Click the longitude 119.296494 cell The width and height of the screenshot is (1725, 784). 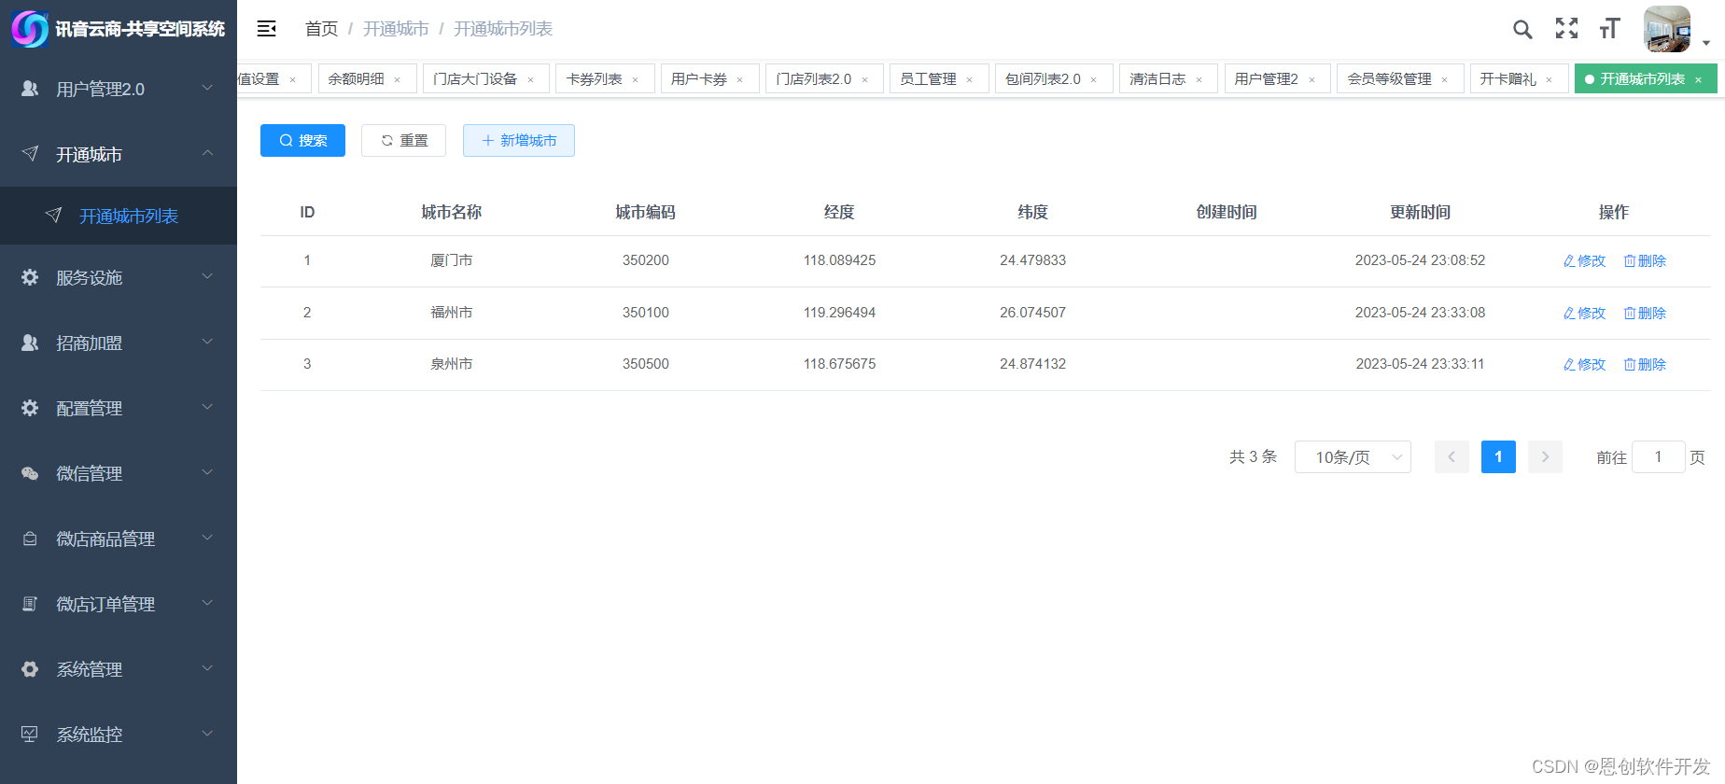[x=839, y=313]
